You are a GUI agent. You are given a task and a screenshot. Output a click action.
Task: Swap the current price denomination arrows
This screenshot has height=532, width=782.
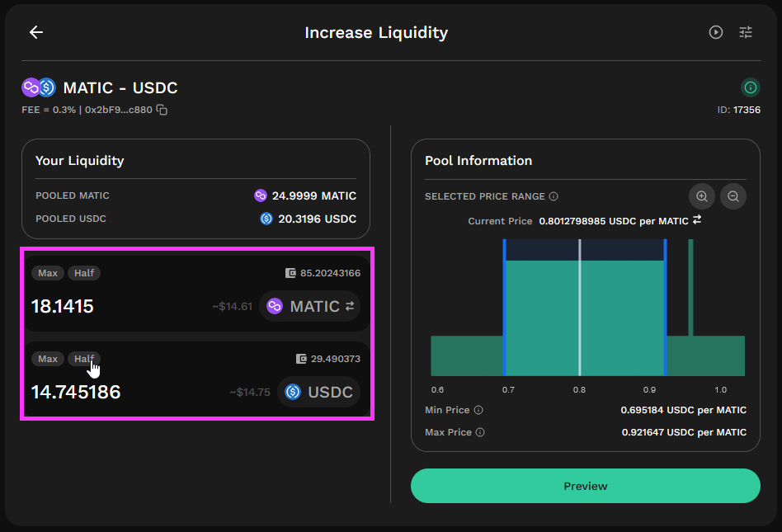point(697,220)
